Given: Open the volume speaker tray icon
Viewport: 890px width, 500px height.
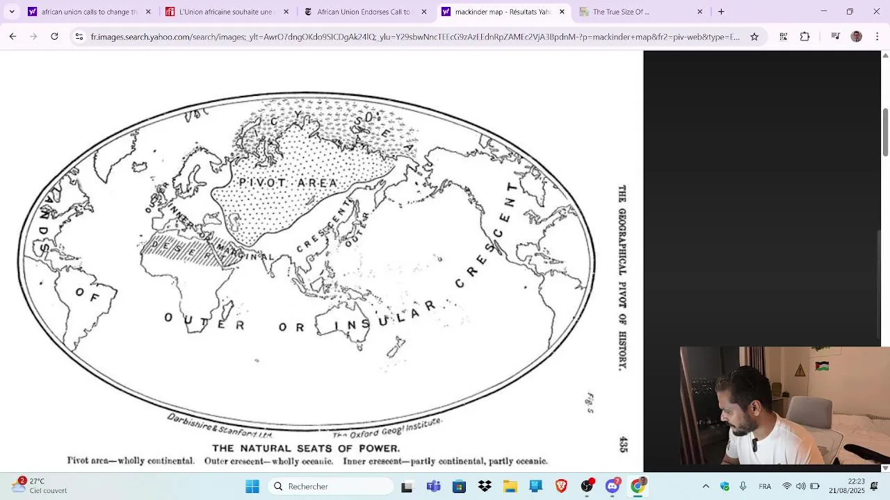Looking at the screenshot, I should (x=800, y=487).
